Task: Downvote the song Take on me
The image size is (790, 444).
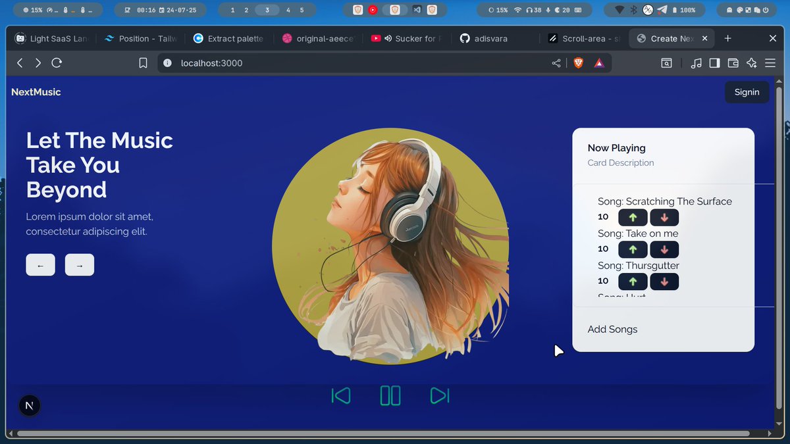Action: [x=664, y=249]
